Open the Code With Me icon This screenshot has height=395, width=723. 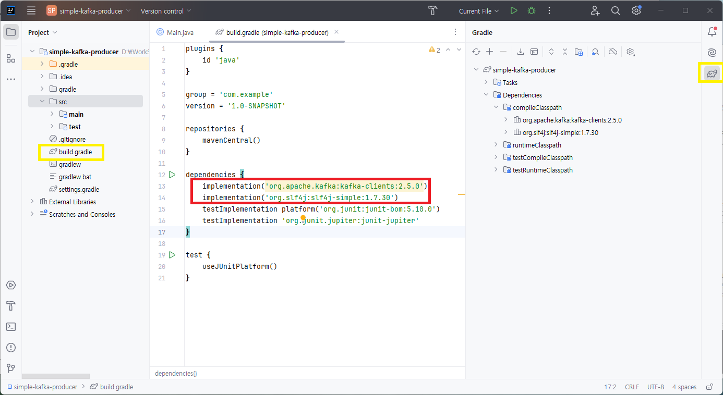(x=595, y=10)
